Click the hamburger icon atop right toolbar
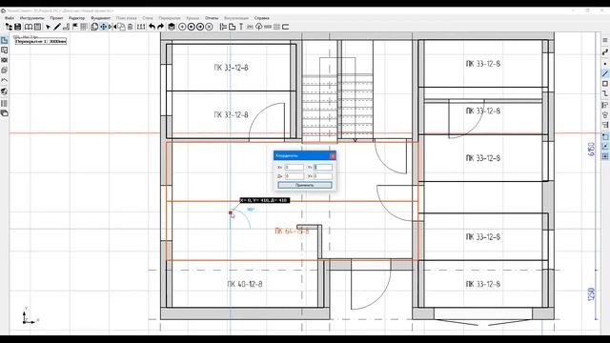 click(605, 40)
